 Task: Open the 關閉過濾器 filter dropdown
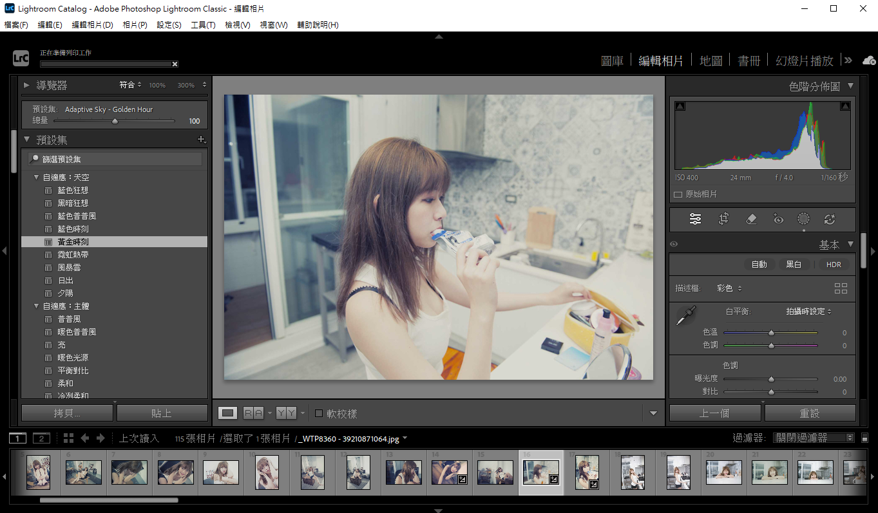pos(814,438)
